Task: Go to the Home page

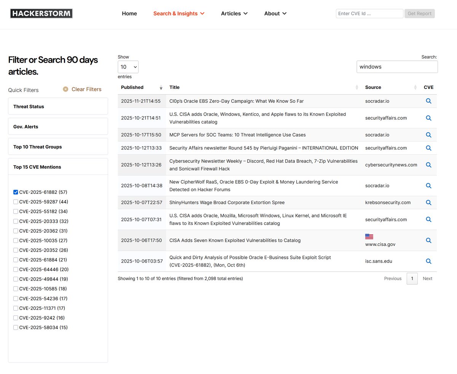Action: click(x=129, y=14)
